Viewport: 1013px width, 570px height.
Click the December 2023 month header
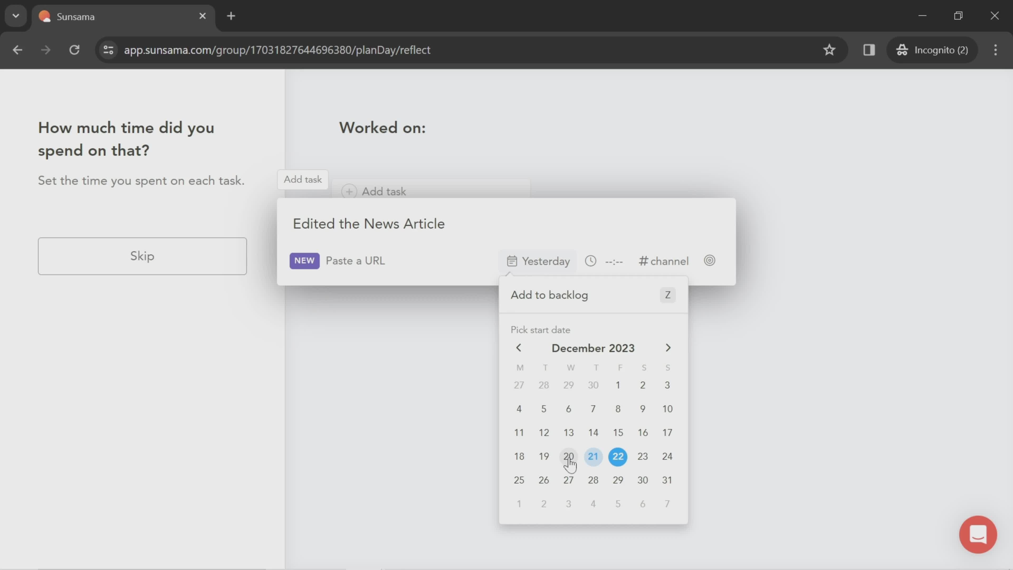(593, 348)
